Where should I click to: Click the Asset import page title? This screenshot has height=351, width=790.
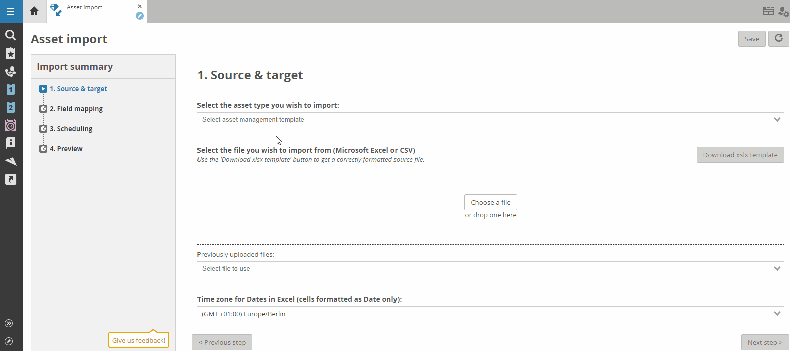(x=69, y=39)
